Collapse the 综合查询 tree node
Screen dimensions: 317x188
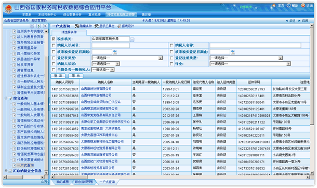pos(6,98)
